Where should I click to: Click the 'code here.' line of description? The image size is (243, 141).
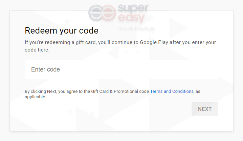[x=37, y=50]
